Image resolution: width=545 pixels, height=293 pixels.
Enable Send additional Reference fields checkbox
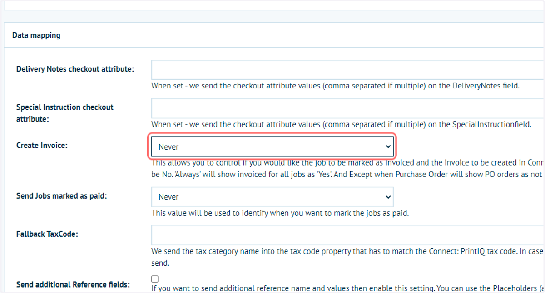[x=155, y=279]
